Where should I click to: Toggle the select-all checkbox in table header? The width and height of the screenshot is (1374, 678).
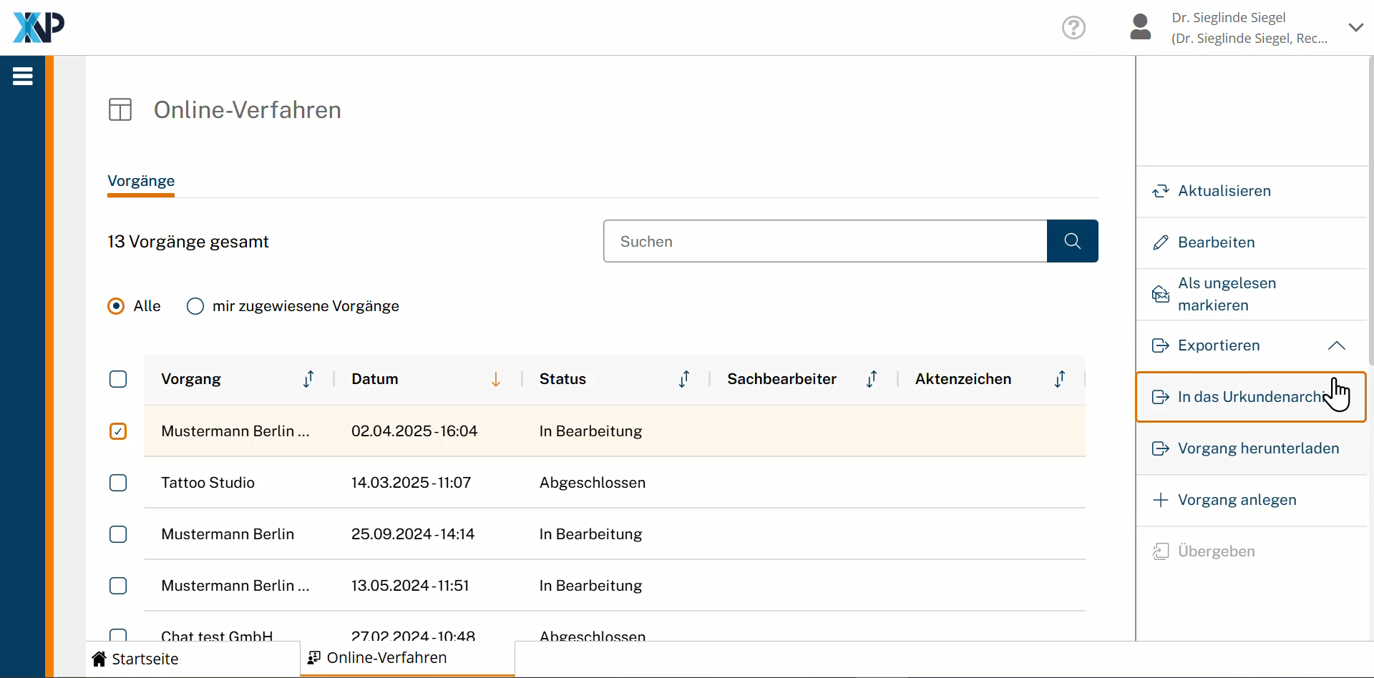118,379
